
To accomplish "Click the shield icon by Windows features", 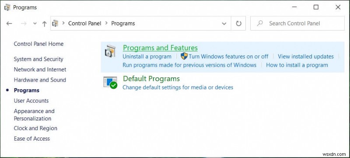I will [x=184, y=56].
